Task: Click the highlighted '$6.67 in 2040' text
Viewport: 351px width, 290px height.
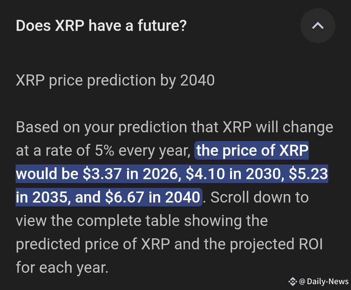Action: pos(152,197)
